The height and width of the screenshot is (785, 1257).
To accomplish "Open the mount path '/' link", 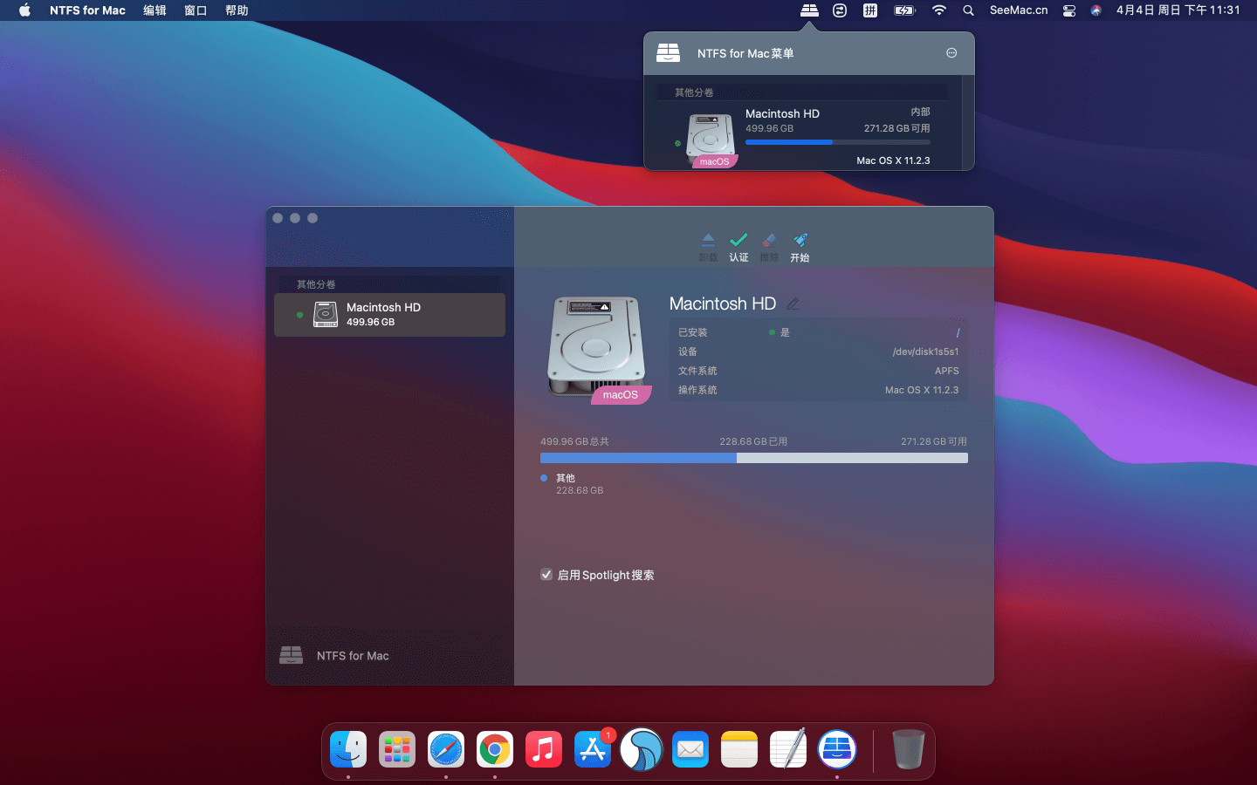I will coord(958,332).
